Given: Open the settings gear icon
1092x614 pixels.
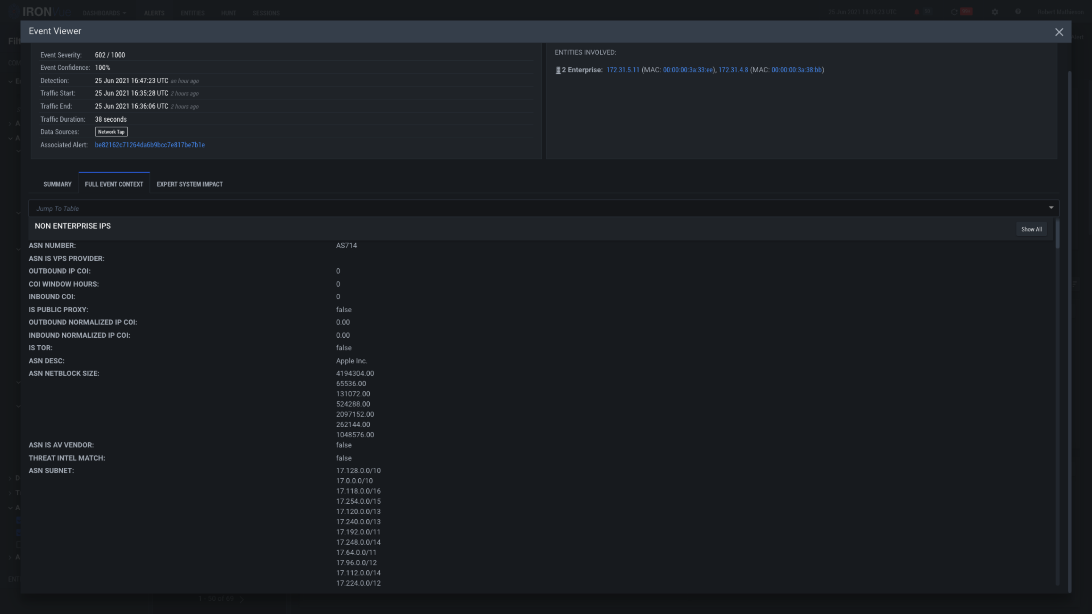Looking at the screenshot, I should pyautogui.click(x=995, y=12).
